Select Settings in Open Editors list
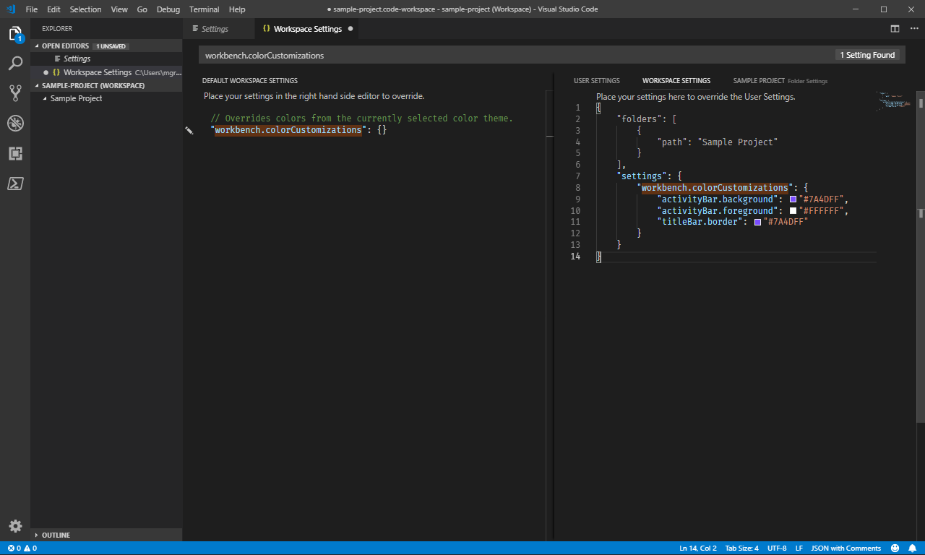 (x=106, y=59)
